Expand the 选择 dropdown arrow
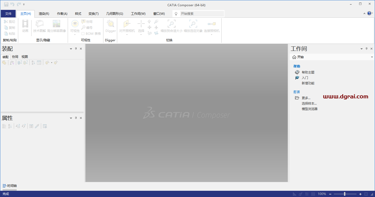Image resolution: width=375 pixels, height=197 pixels. [x=141, y=35]
